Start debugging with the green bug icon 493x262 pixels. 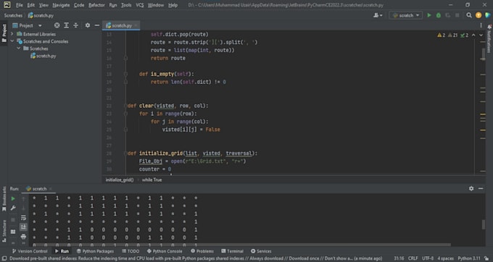click(439, 15)
